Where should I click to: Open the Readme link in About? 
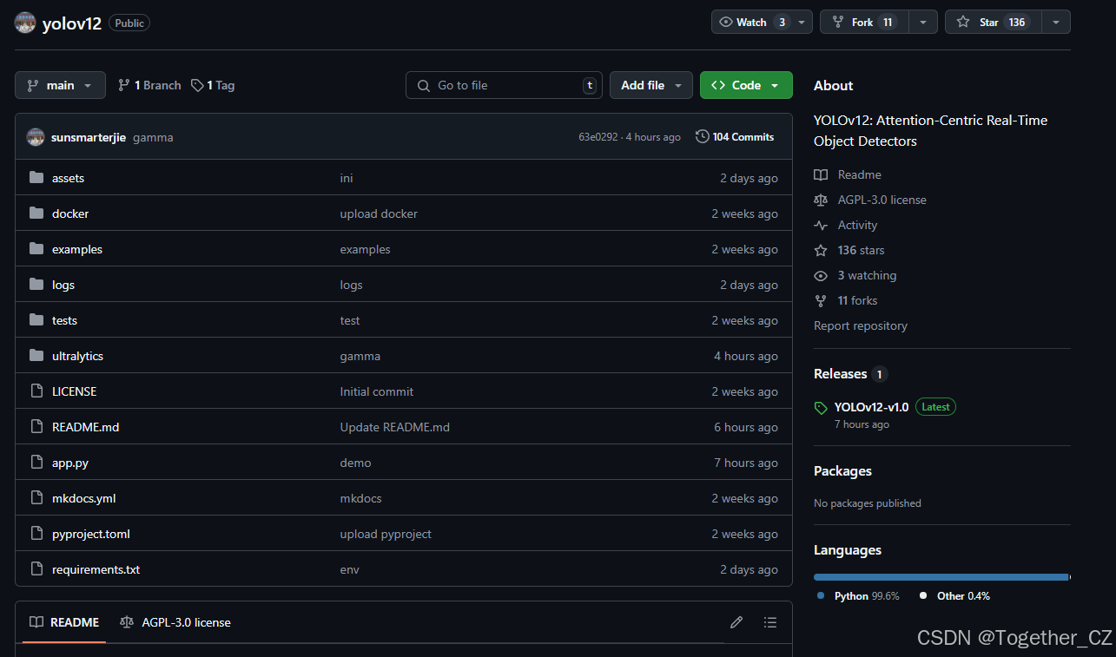859,174
